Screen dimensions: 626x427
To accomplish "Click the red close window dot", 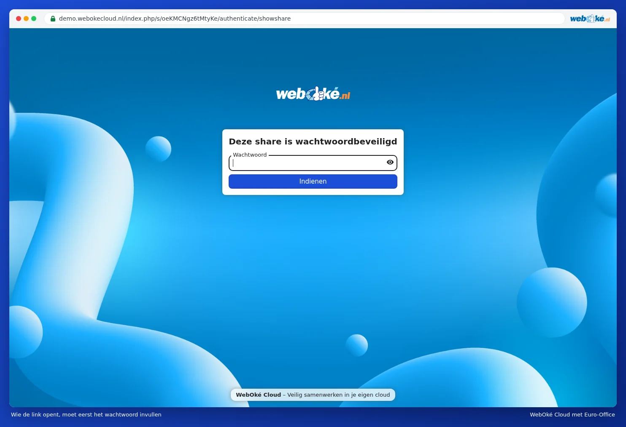I will [19, 19].
